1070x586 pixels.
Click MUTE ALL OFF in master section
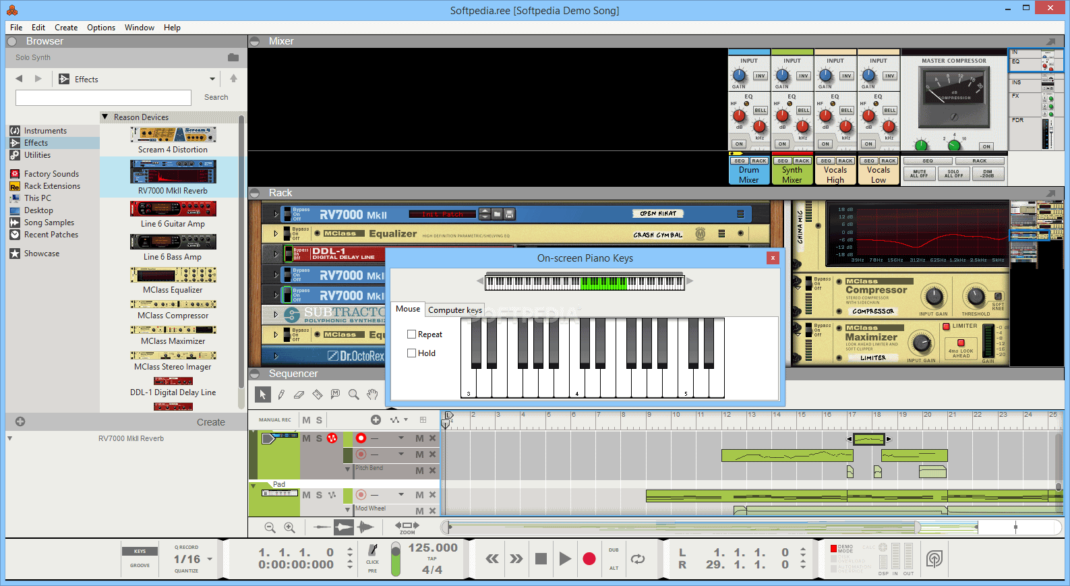(920, 173)
